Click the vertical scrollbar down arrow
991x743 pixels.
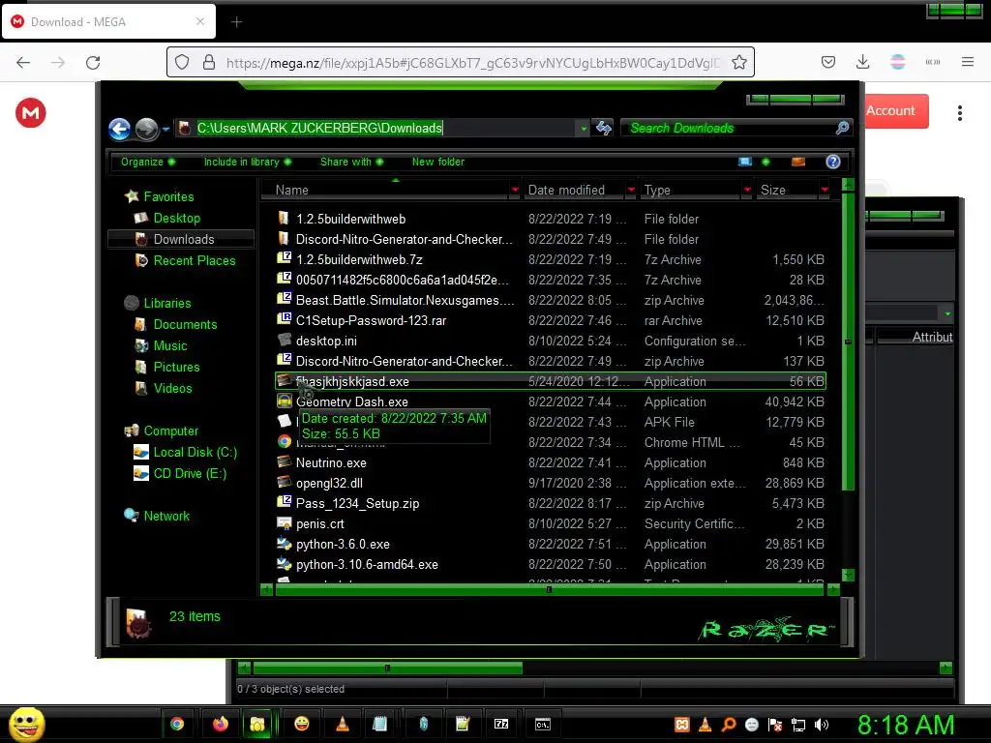(x=848, y=575)
